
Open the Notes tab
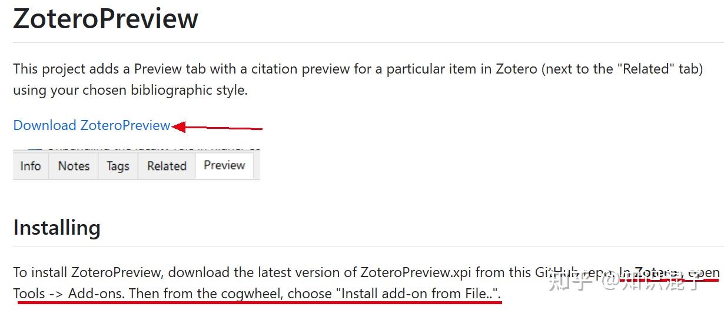[x=74, y=166]
